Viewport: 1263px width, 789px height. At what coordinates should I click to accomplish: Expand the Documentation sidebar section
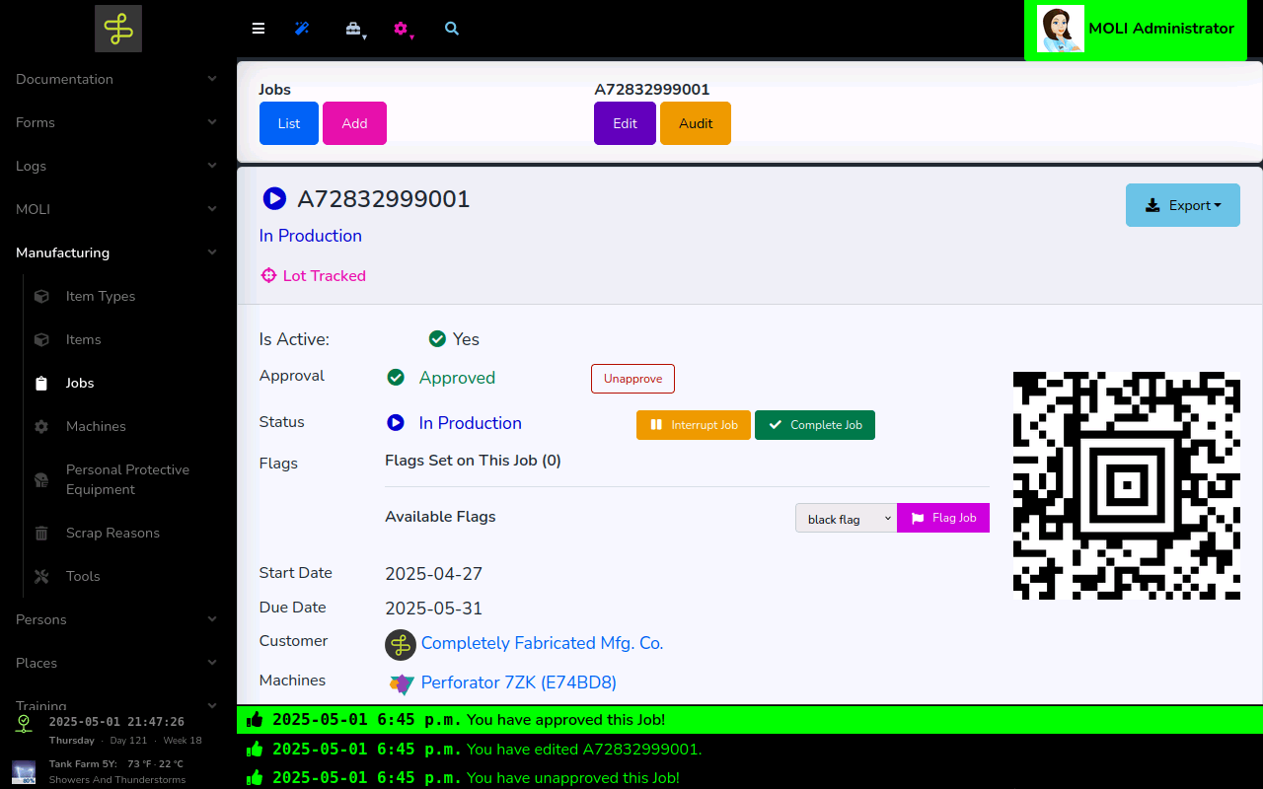[117, 79]
